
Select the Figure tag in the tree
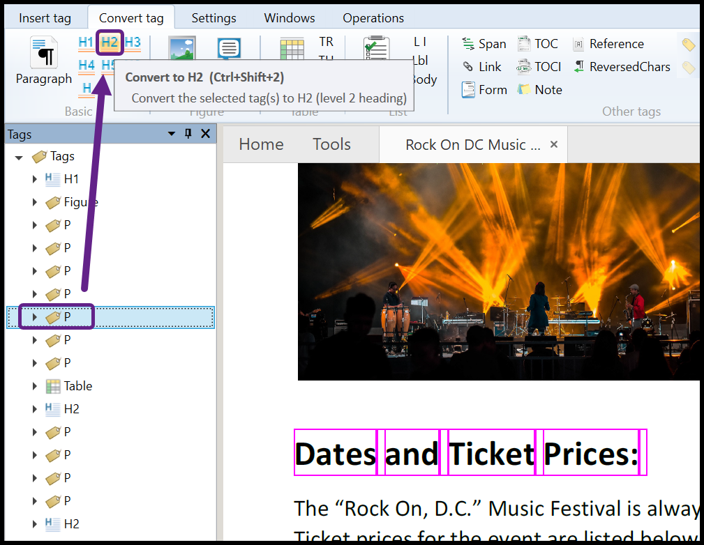(72, 202)
